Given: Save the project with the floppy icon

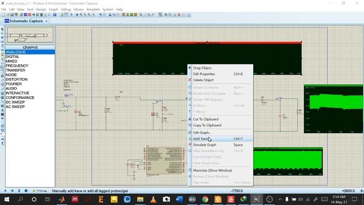Looking at the screenshot, I should [12, 15].
